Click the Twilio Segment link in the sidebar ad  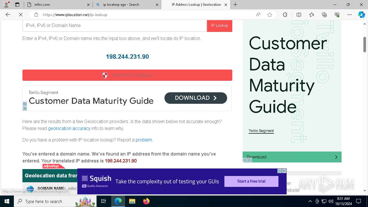pyautogui.click(x=261, y=131)
